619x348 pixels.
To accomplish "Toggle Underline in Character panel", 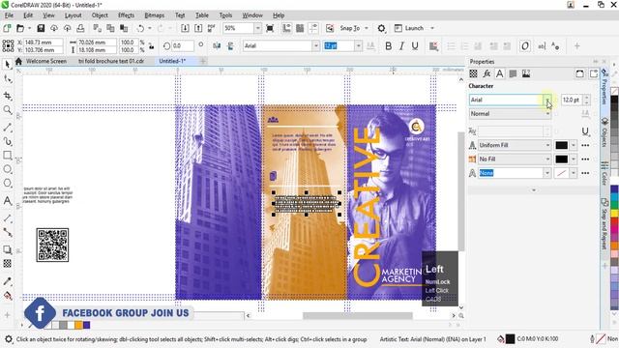I will coord(585,131).
